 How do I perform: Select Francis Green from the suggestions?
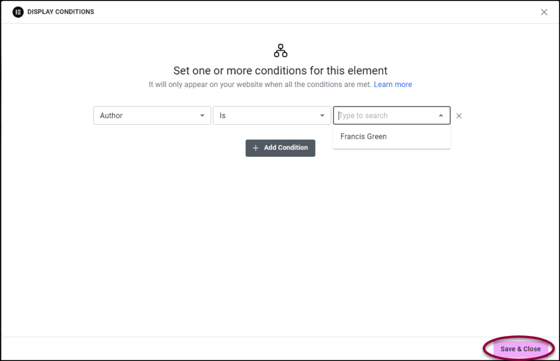point(363,136)
